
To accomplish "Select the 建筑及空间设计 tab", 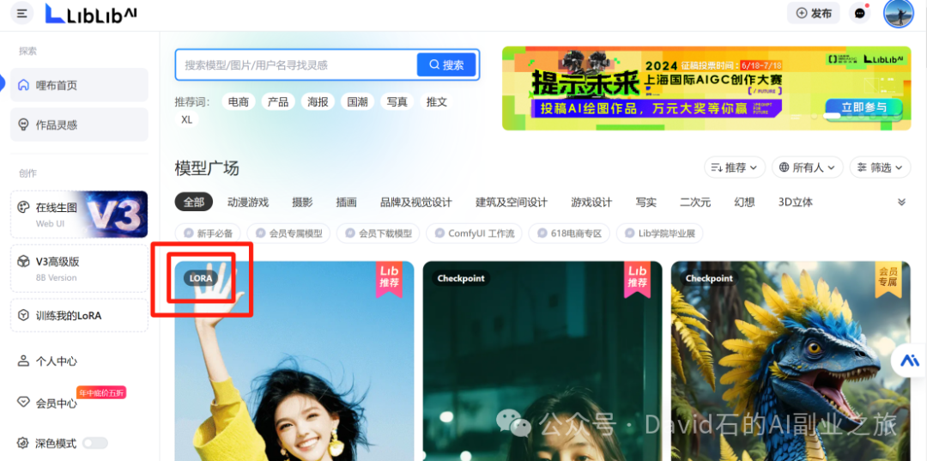I will (x=512, y=202).
